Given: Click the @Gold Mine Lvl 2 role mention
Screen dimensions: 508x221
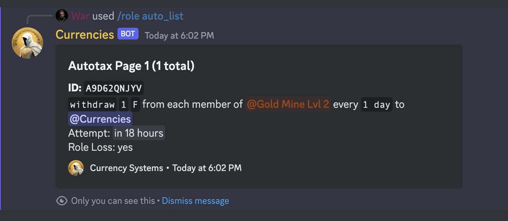Looking at the screenshot, I should (288, 105).
